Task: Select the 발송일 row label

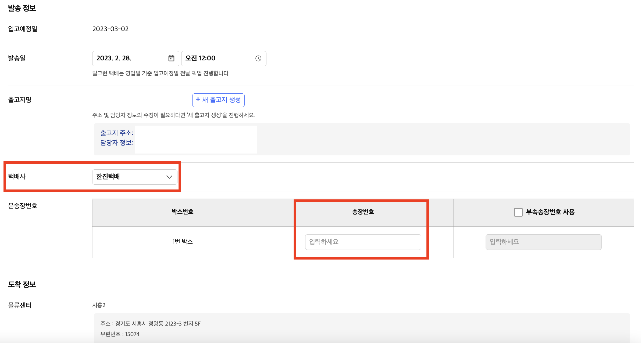Action: pyautogui.click(x=17, y=58)
